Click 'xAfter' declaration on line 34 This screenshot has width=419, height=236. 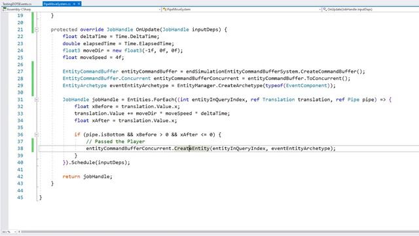click(x=101, y=121)
